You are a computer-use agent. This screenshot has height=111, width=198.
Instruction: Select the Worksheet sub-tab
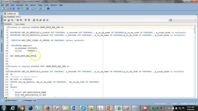[8, 24]
